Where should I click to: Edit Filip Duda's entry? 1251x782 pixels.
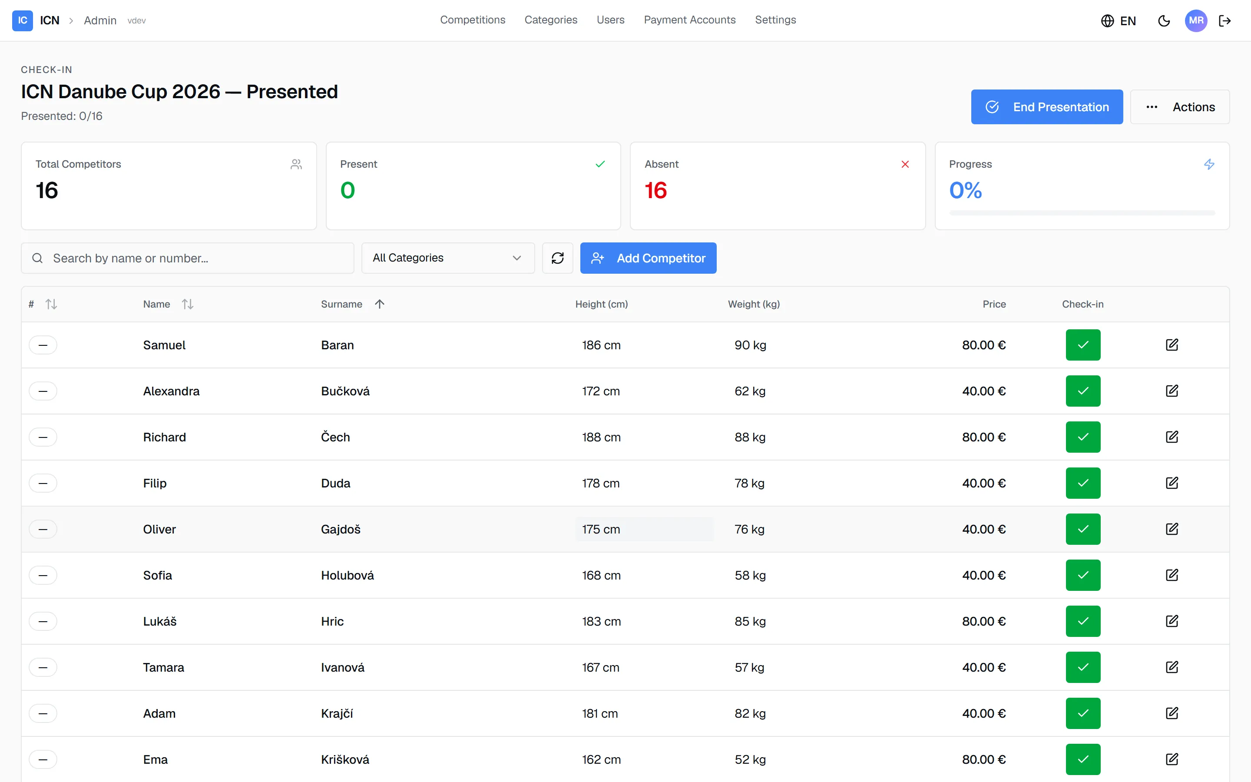tap(1172, 483)
